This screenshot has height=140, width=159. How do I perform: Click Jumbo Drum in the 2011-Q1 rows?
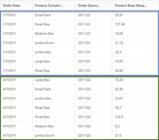44,43
